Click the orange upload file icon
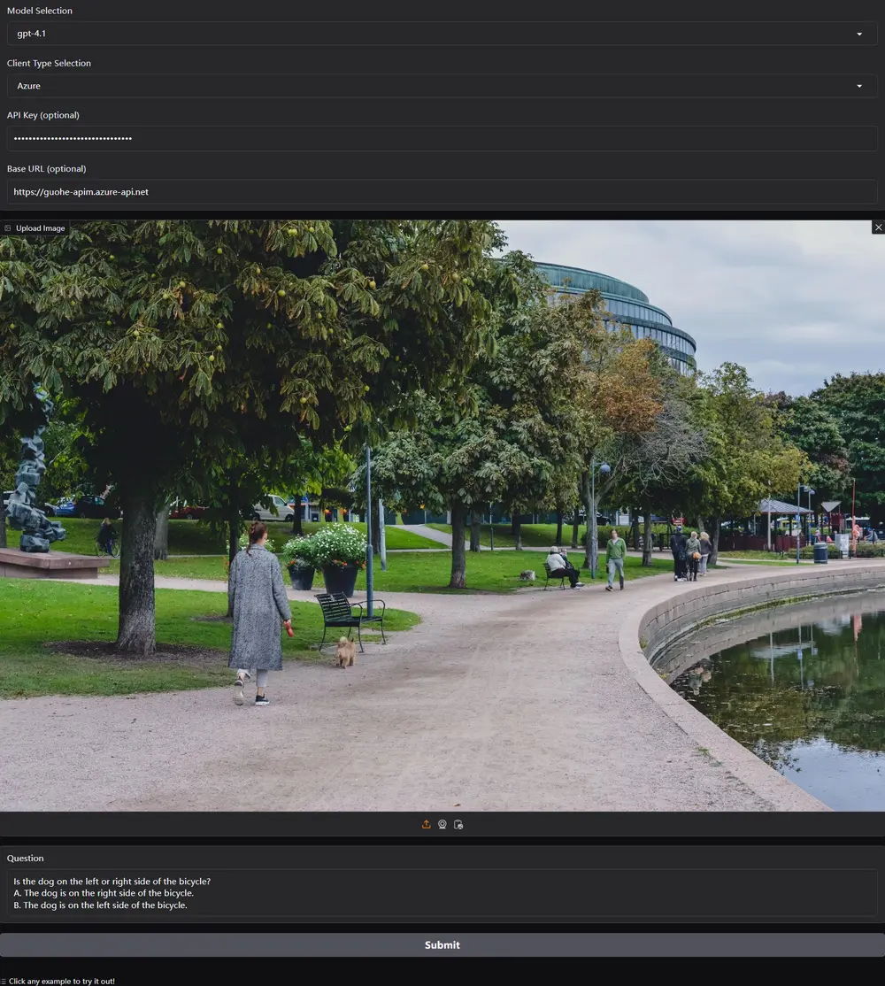Screen dimensions: 885x986 [426, 824]
